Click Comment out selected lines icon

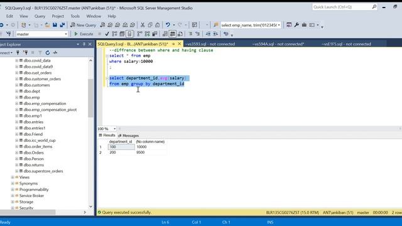click(190, 34)
